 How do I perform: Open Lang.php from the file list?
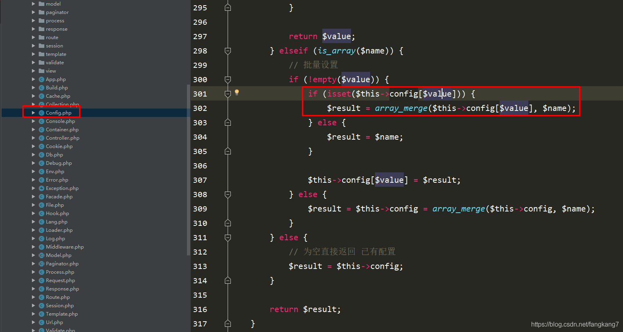[56, 222]
